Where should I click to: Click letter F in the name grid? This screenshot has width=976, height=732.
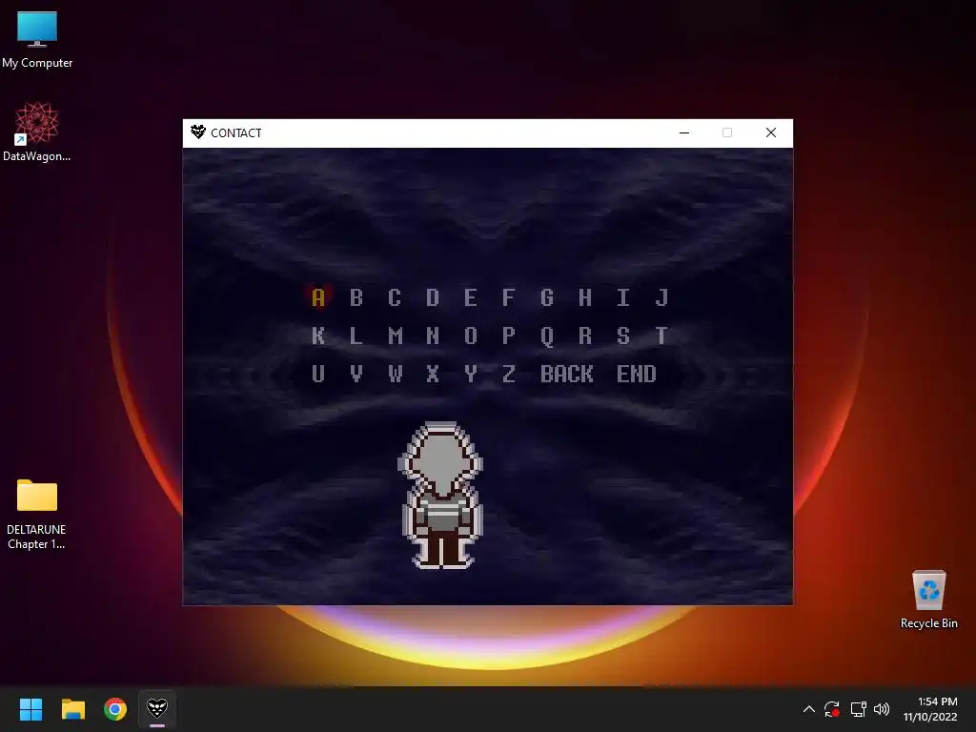click(x=509, y=297)
